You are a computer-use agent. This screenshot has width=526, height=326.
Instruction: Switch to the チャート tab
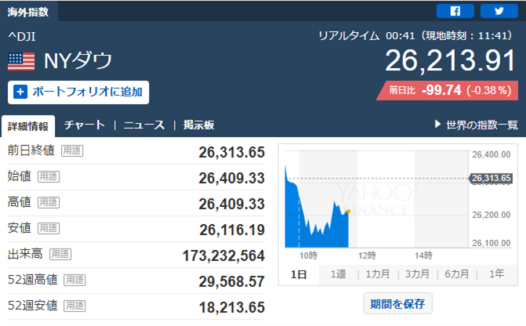tap(84, 125)
